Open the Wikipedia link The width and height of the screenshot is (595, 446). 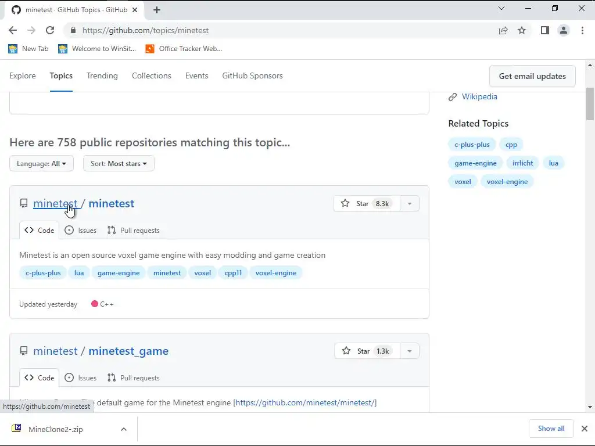point(479,97)
